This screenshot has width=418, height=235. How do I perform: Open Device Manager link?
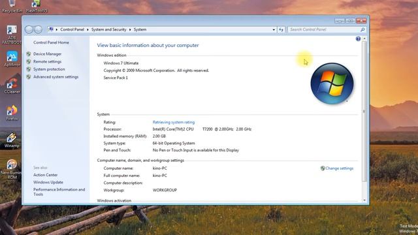(47, 54)
